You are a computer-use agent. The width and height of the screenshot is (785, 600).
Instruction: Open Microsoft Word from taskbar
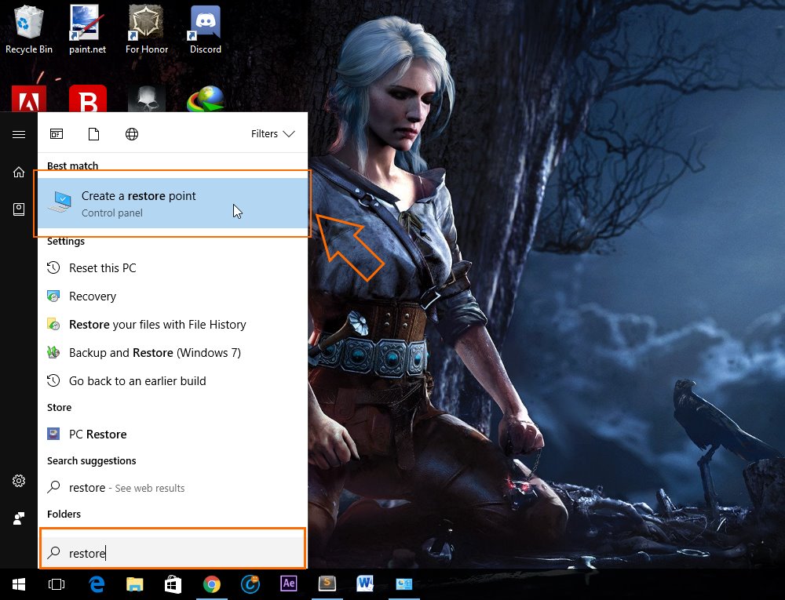[x=366, y=584]
